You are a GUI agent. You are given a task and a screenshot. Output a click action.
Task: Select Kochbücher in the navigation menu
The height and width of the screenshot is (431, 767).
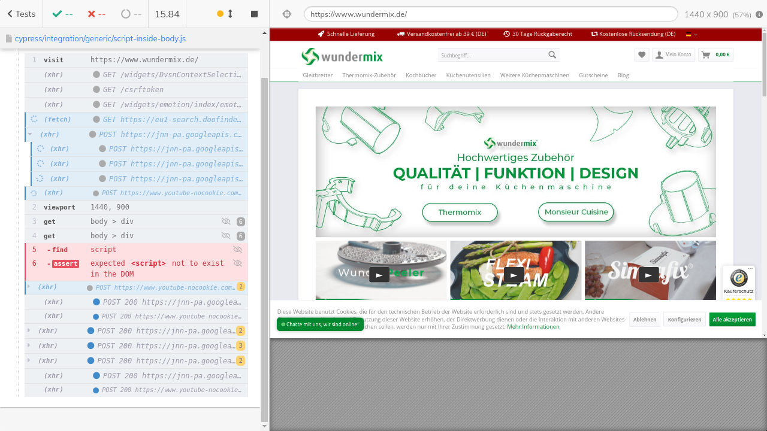click(421, 75)
